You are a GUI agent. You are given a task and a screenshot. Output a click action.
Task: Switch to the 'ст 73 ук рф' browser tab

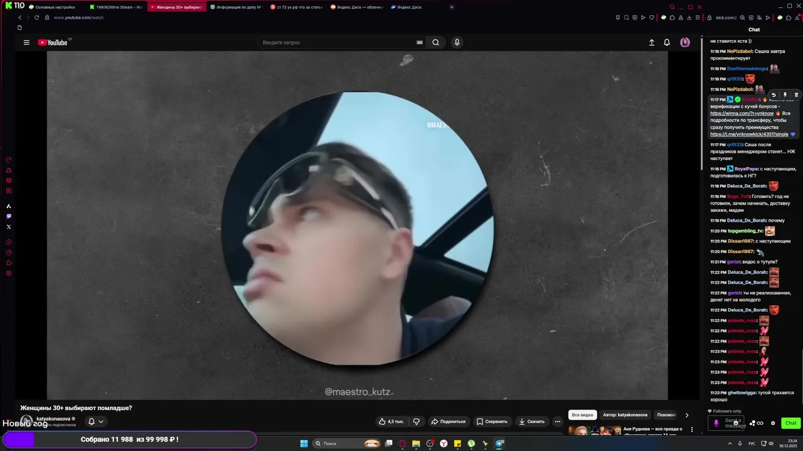pyautogui.click(x=297, y=7)
